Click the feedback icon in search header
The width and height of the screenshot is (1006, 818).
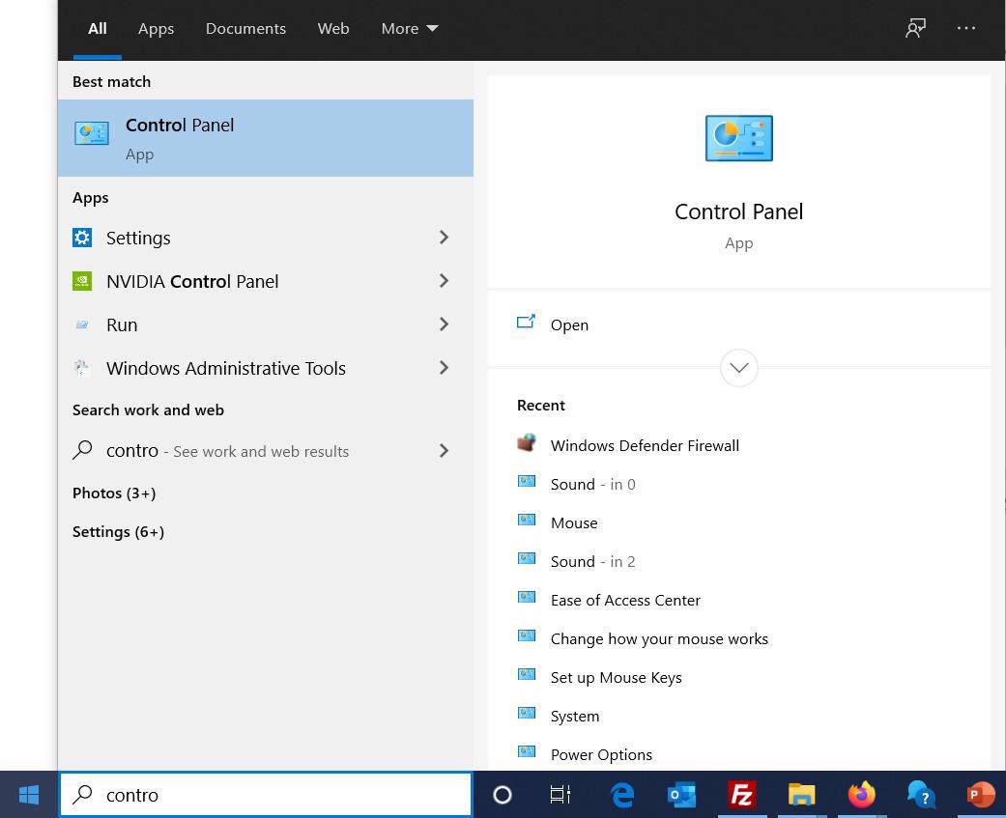coord(915,28)
